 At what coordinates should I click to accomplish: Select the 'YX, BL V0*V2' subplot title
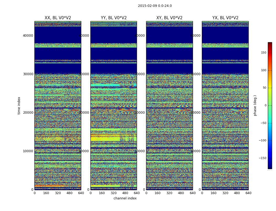click(x=225, y=18)
